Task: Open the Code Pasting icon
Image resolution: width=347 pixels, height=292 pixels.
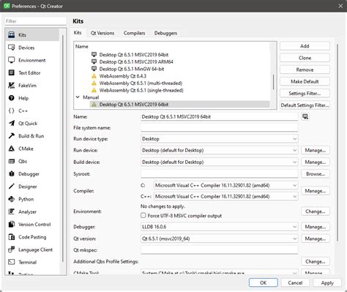Action: click(12, 237)
